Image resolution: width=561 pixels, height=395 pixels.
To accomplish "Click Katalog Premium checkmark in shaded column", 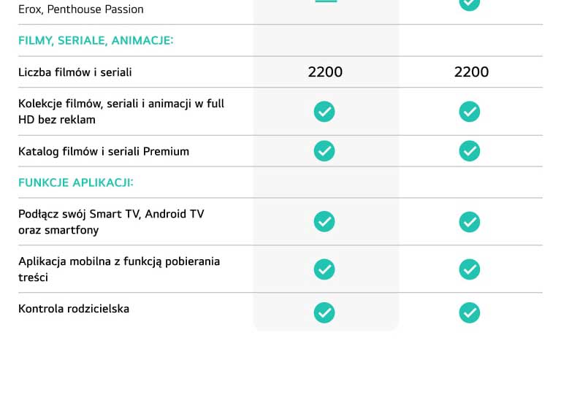I will [324, 151].
